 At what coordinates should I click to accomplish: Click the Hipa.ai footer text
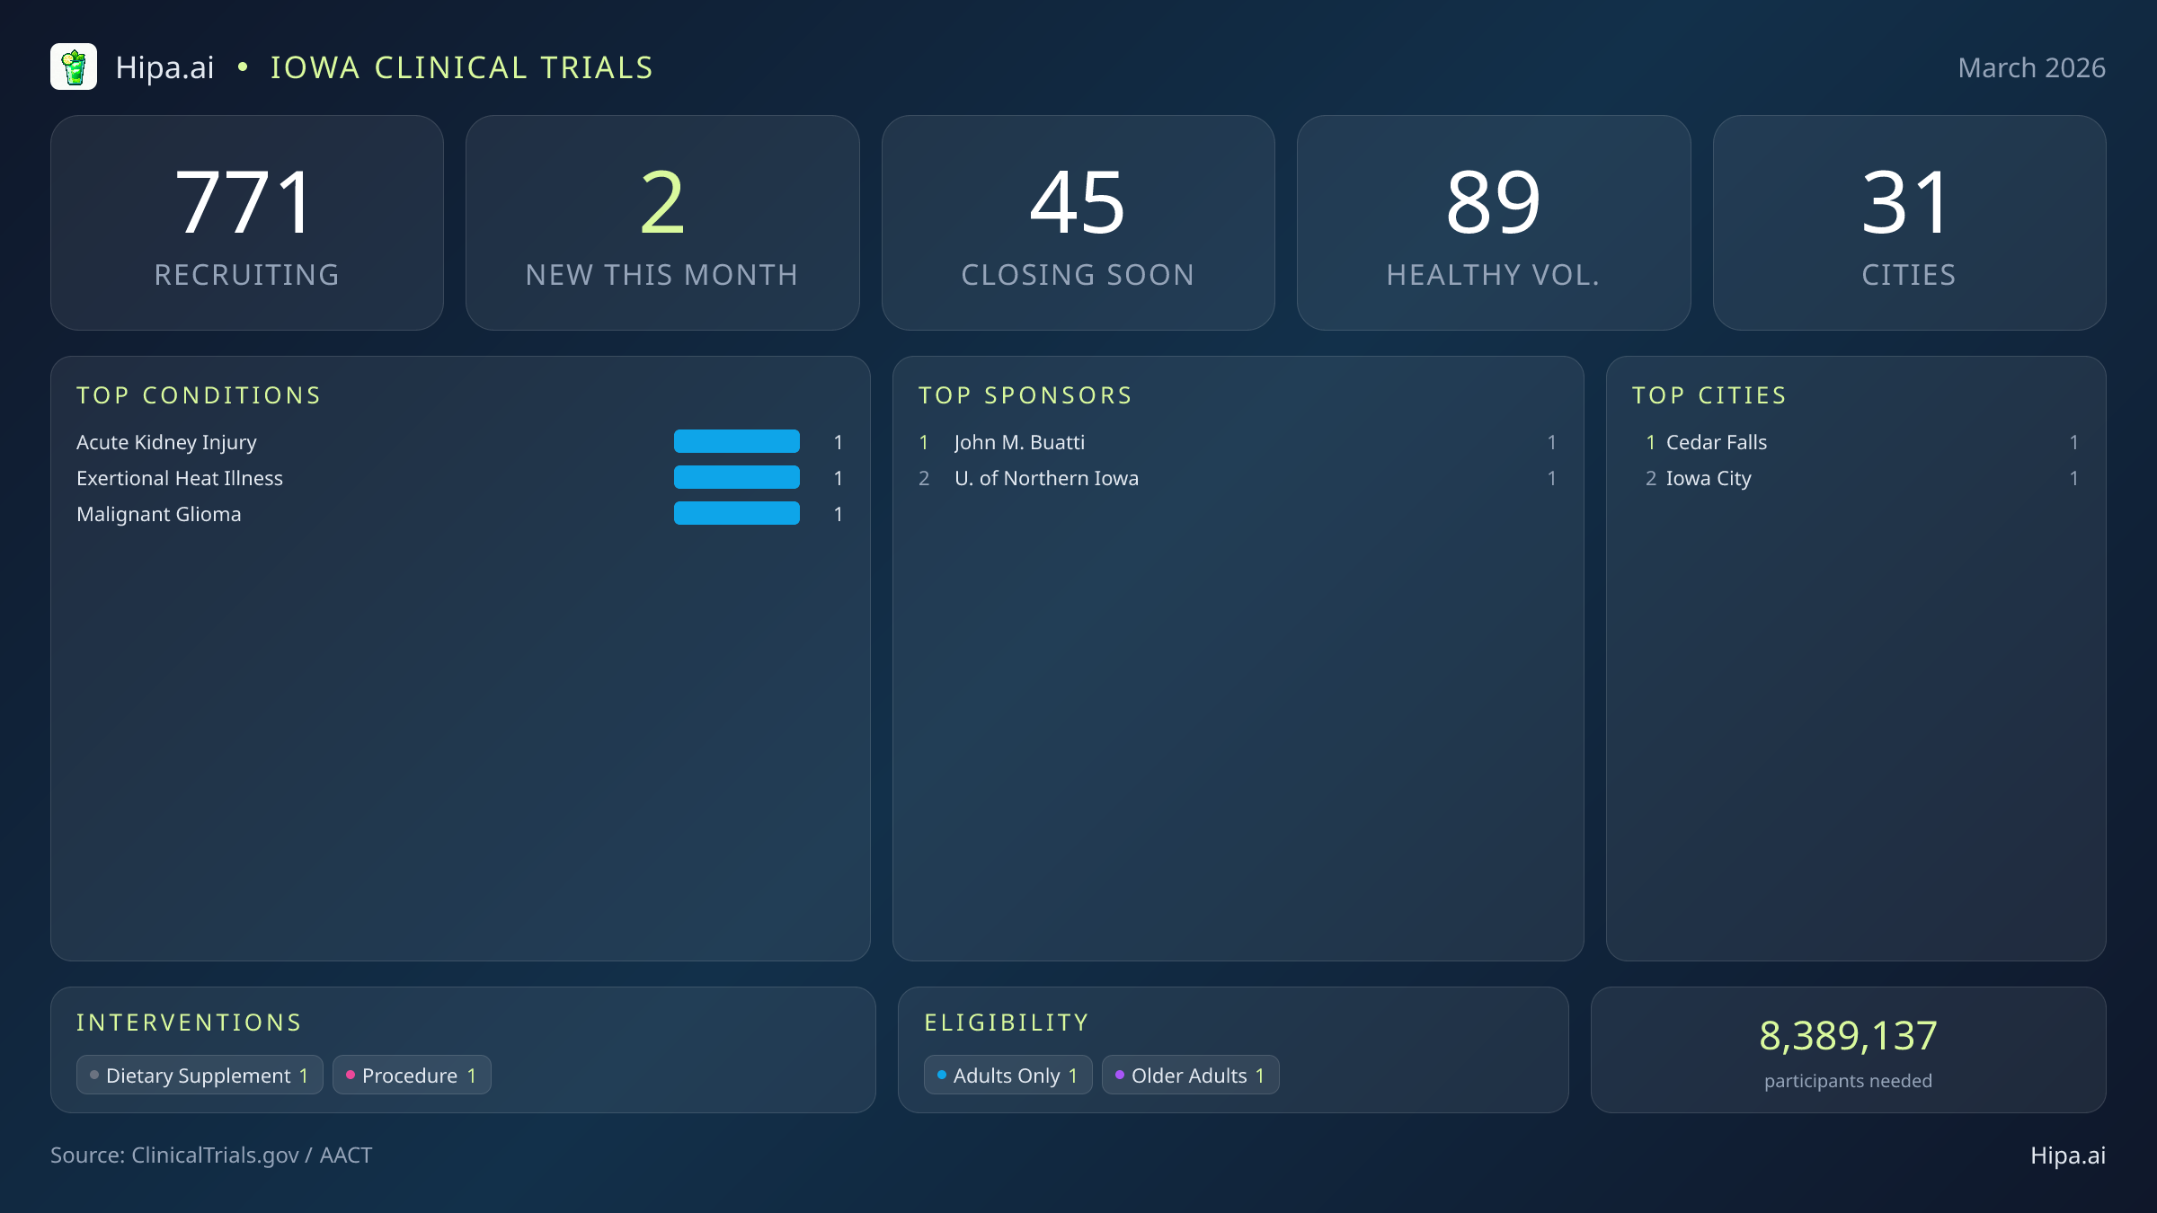pyautogui.click(x=2067, y=1155)
